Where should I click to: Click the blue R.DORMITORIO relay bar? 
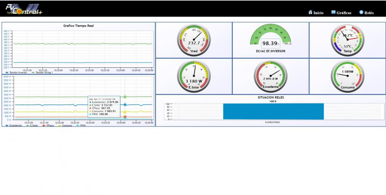(x=273, y=112)
